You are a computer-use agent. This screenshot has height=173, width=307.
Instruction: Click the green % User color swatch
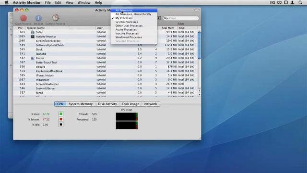point(61,114)
